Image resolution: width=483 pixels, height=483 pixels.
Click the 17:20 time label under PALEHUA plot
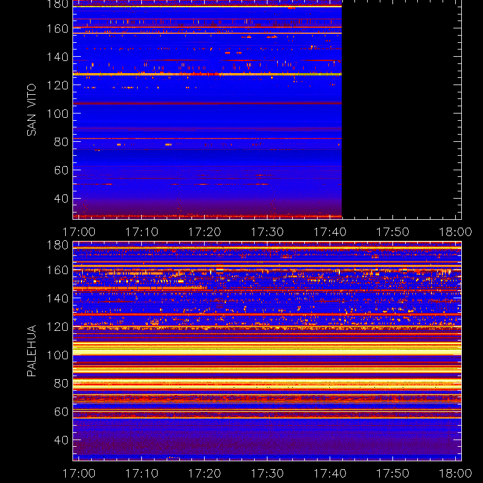pos(205,473)
